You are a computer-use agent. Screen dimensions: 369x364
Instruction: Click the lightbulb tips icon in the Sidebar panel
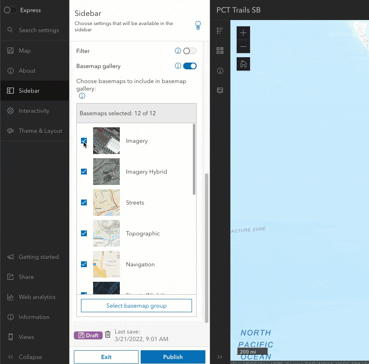pos(198,25)
